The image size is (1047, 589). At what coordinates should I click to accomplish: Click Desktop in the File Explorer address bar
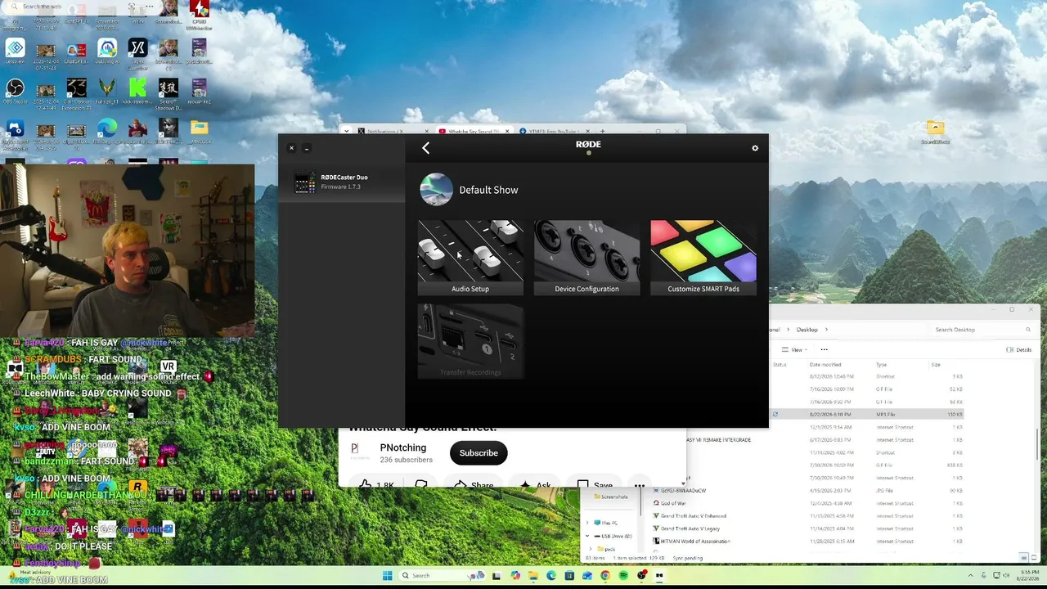pyautogui.click(x=807, y=330)
